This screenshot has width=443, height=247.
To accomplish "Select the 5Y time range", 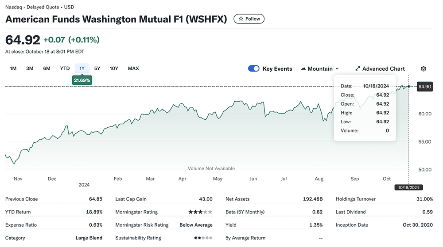I will point(97,68).
